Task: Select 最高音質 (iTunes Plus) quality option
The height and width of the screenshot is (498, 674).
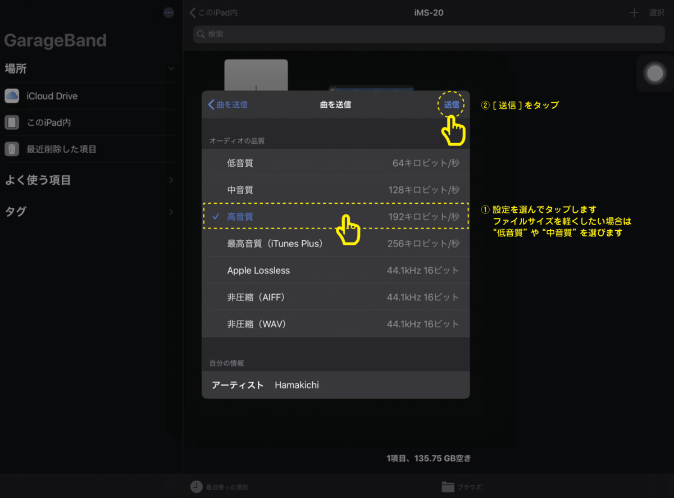Action: coord(336,244)
